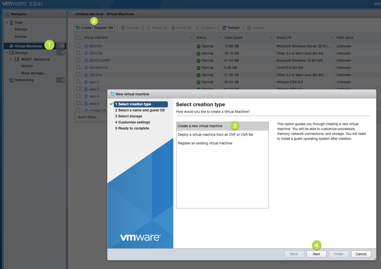
Task: Collapse the MGMT_Datastore tree node arrow
Action: coord(11,59)
